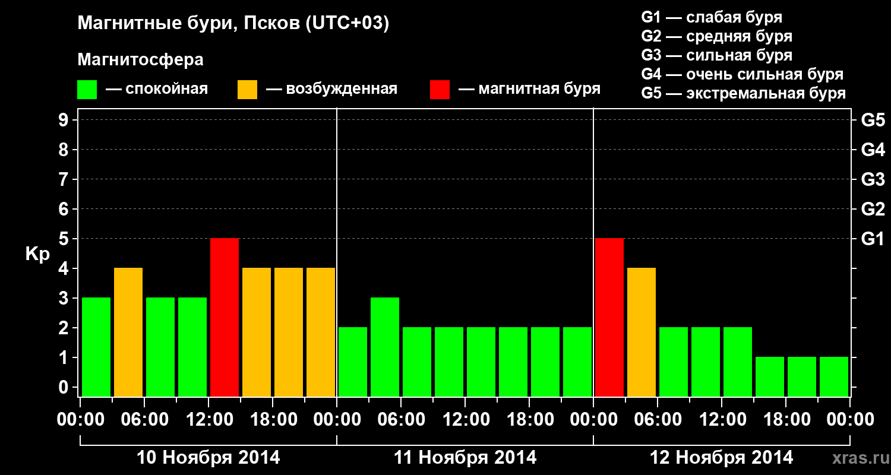Click the '12 Ноября 2014' date label

click(722, 458)
